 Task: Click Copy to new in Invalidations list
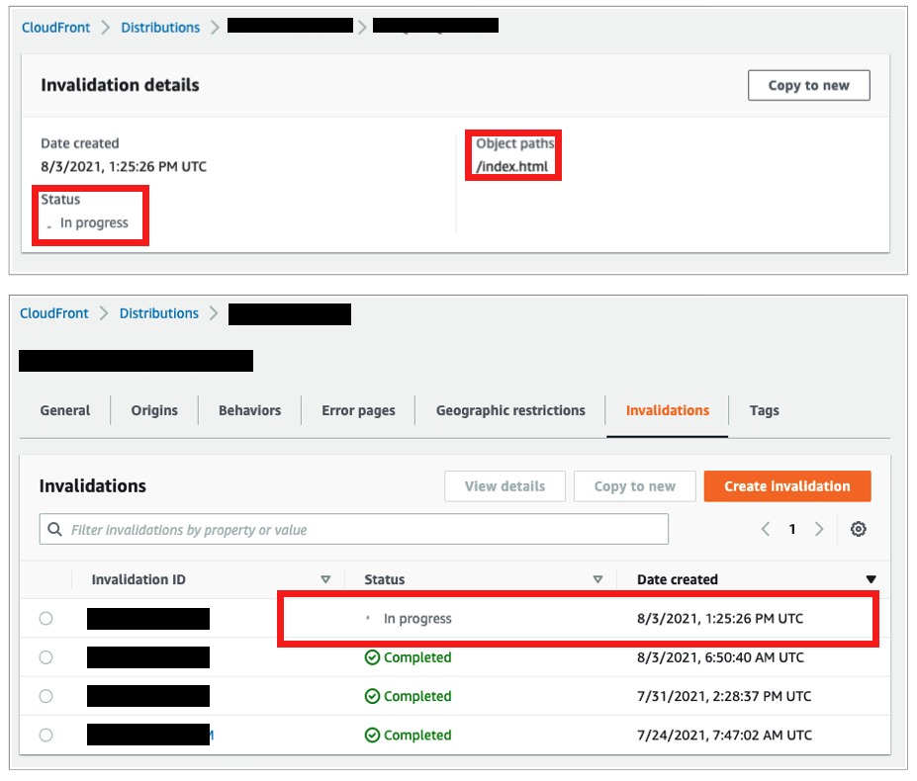[634, 486]
